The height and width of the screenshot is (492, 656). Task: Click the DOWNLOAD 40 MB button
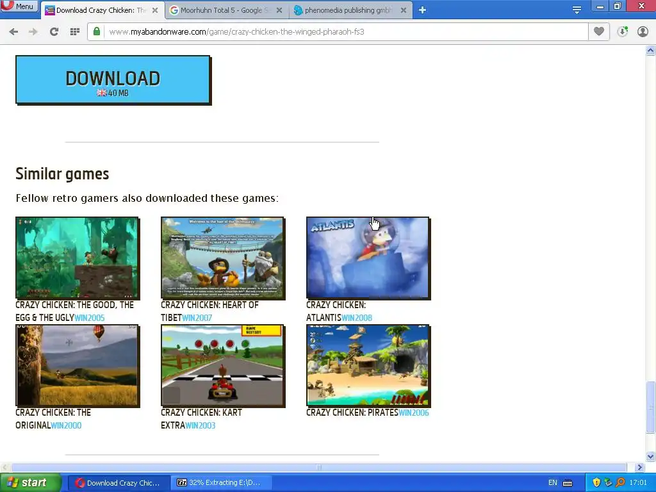[113, 79]
